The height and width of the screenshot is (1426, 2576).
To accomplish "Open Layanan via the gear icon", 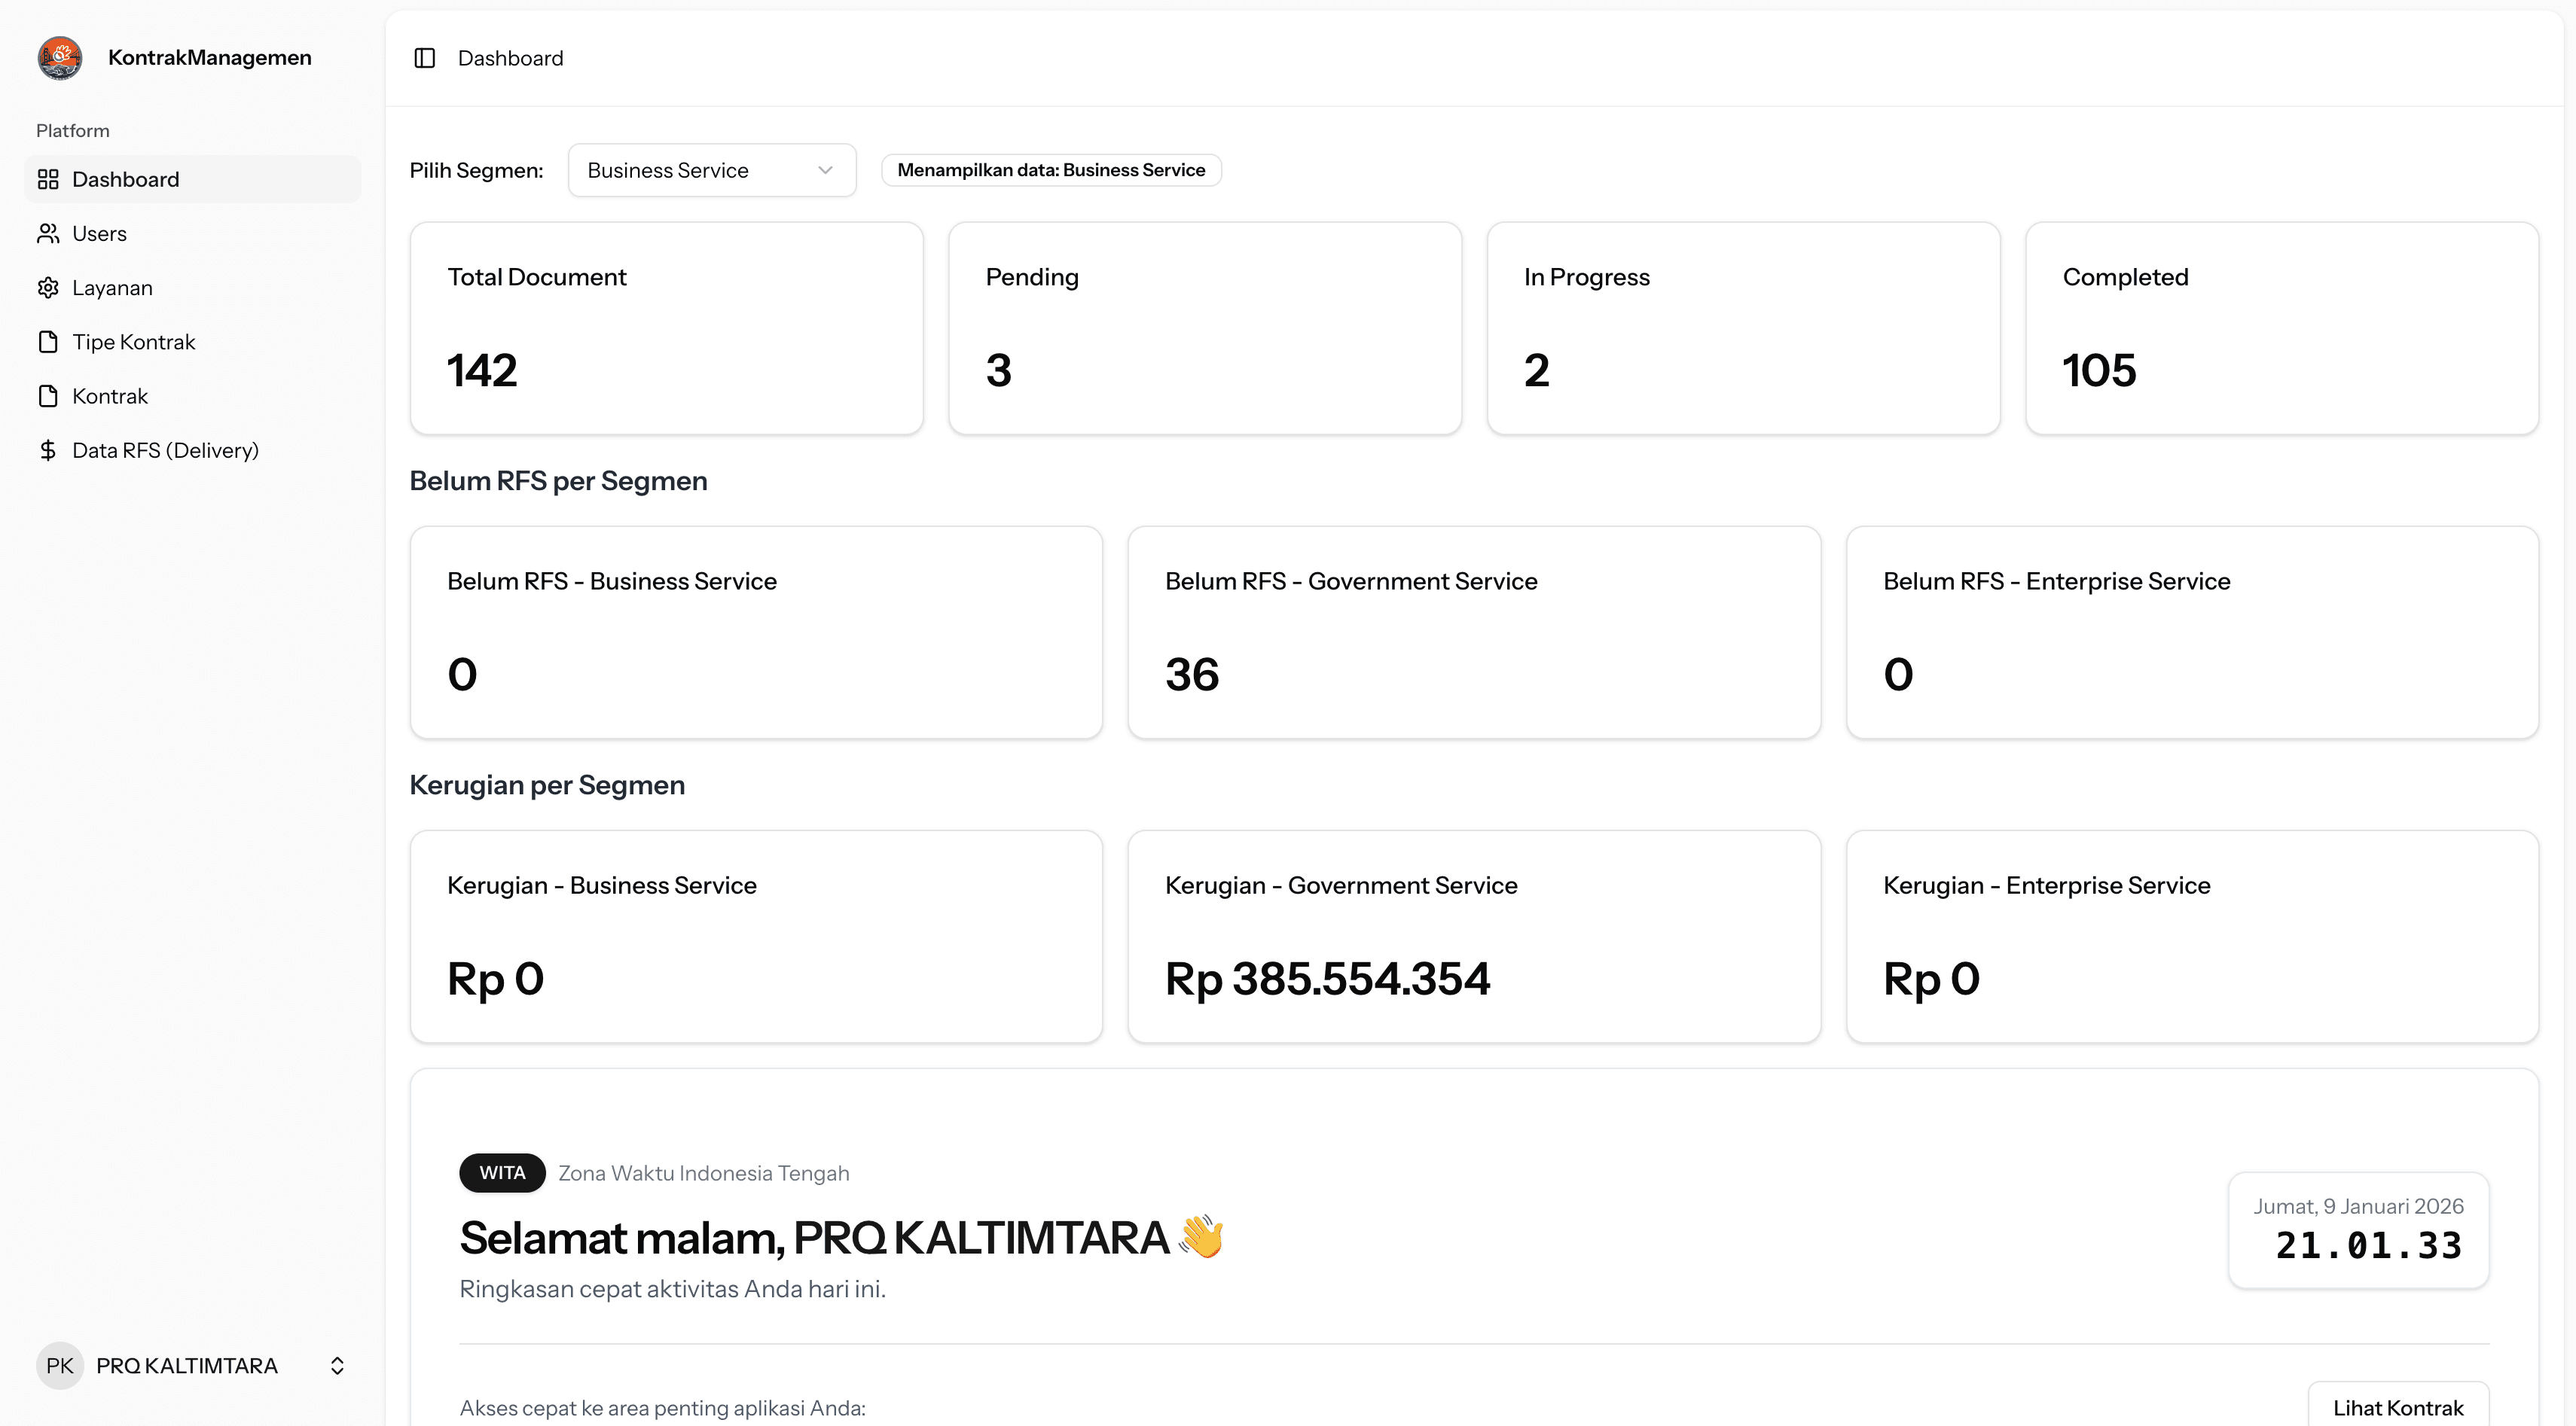I will point(48,287).
